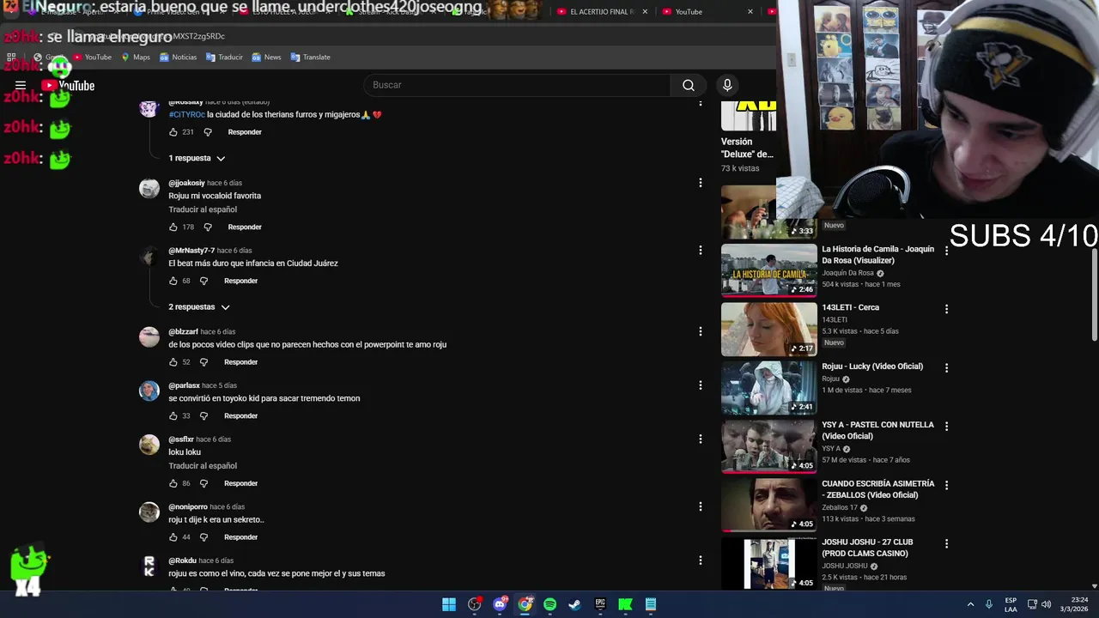The height and width of the screenshot is (618, 1099).
Task: Dislike the comment about therians furros
Action: 208,132
